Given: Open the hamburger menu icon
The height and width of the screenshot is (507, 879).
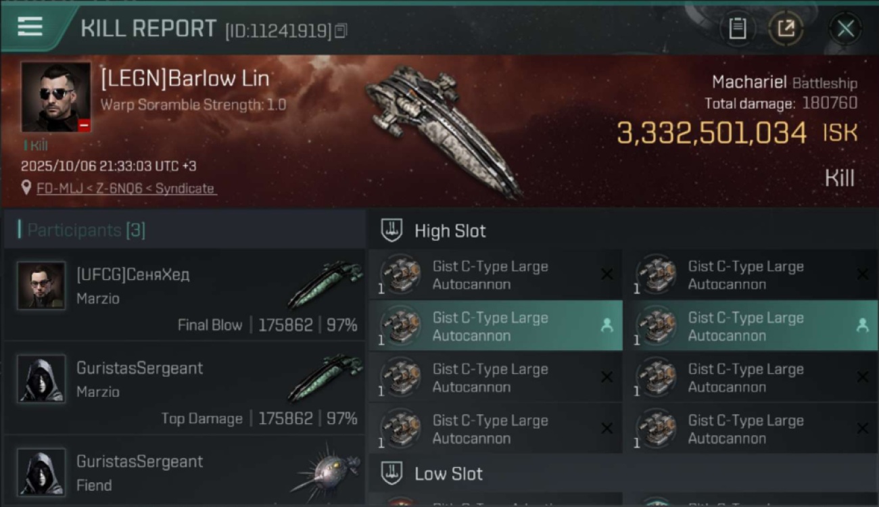Looking at the screenshot, I should (30, 27).
